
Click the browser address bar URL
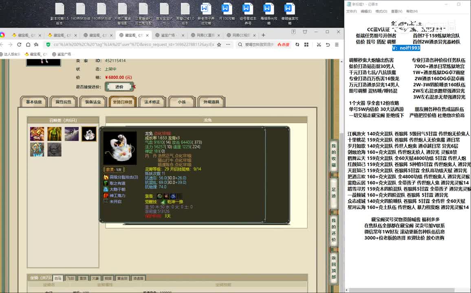click(134, 45)
